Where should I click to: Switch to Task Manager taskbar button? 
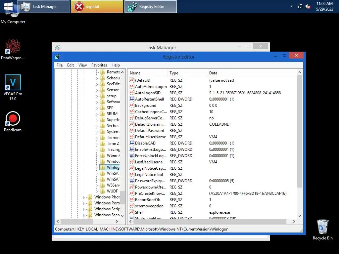pyautogui.click(x=43, y=7)
